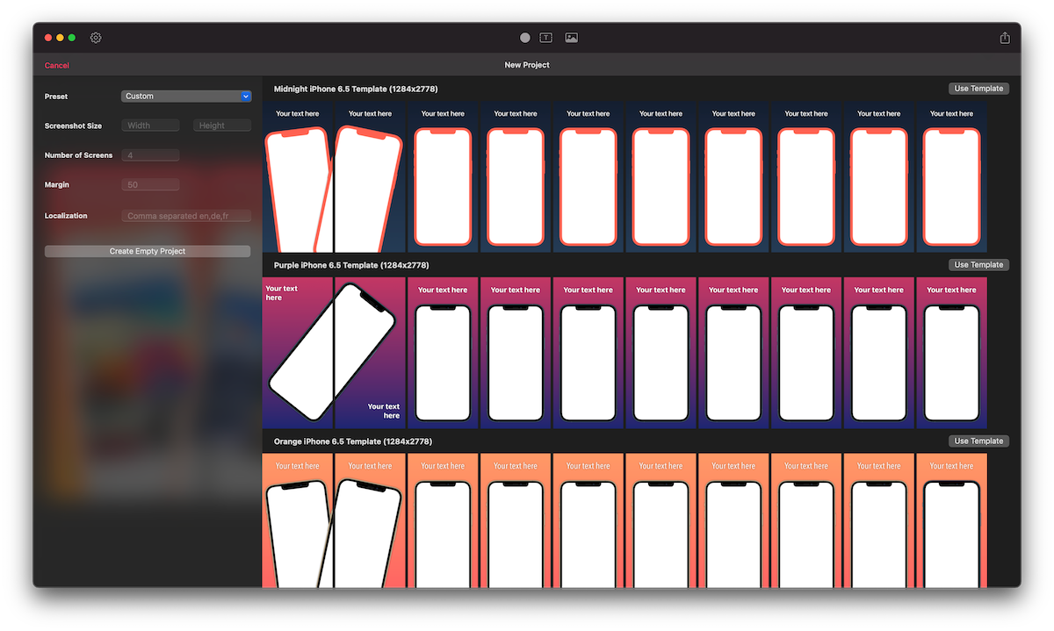This screenshot has width=1054, height=631.
Task: Click the Localization text field
Action: click(186, 216)
